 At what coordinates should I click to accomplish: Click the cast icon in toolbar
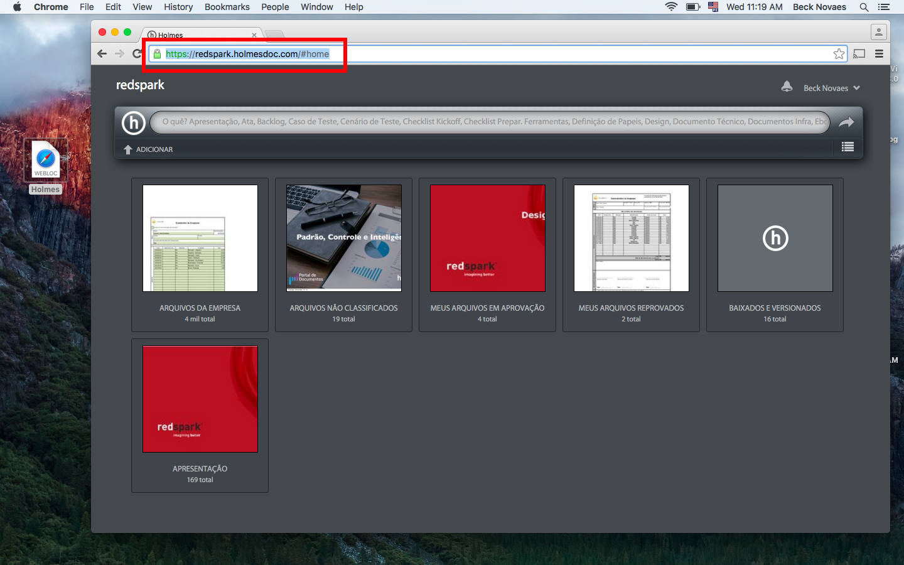[x=859, y=54]
